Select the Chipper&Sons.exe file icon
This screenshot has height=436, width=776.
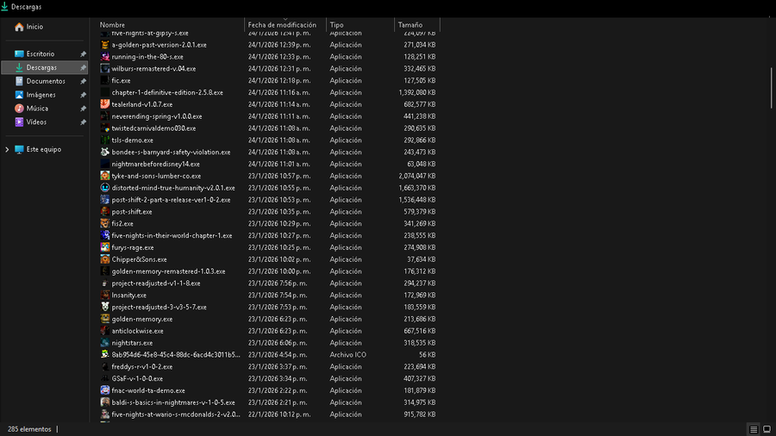click(105, 259)
